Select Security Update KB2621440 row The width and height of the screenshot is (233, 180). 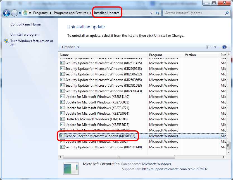pyautogui.click(x=143, y=147)
